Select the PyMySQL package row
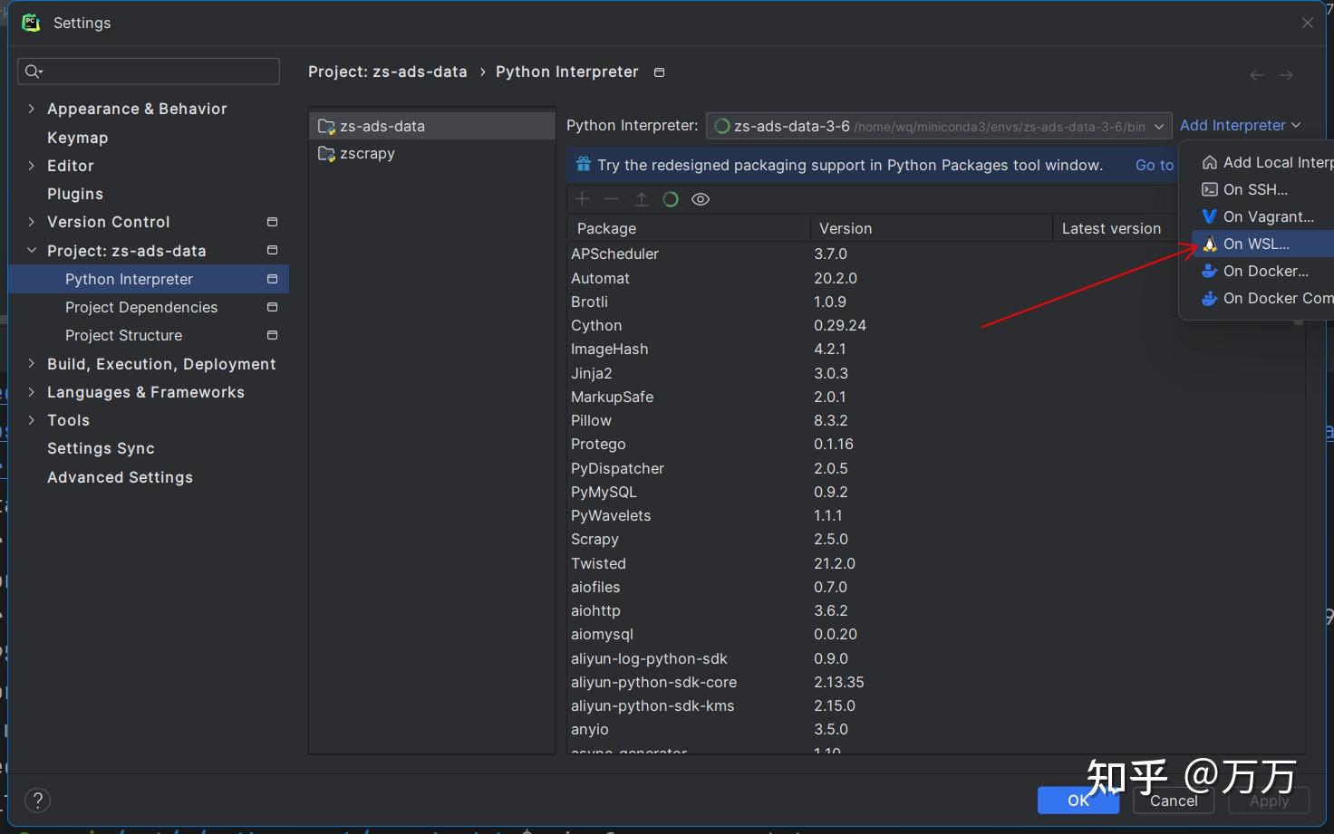The width and height of the screenshot is (1334, 834). (x=936, y=492)
